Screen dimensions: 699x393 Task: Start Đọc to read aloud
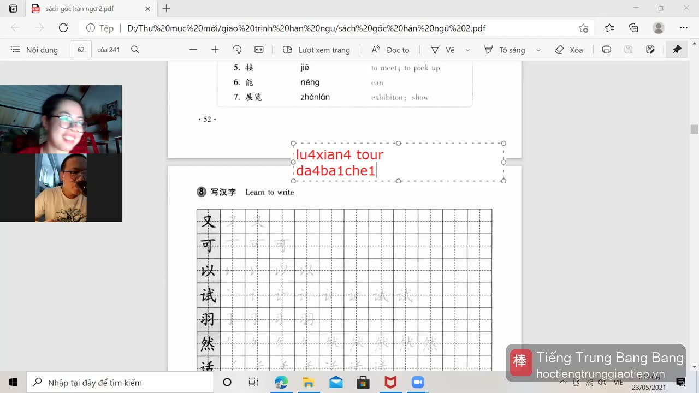(390, 50)
